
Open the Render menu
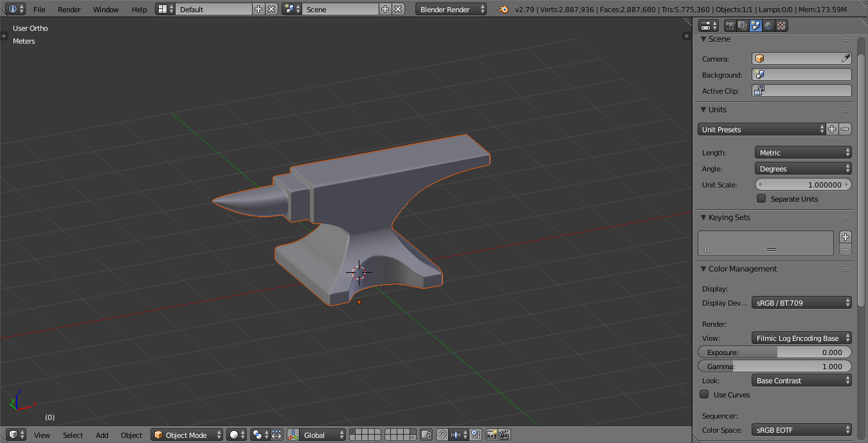coord(69,10)
